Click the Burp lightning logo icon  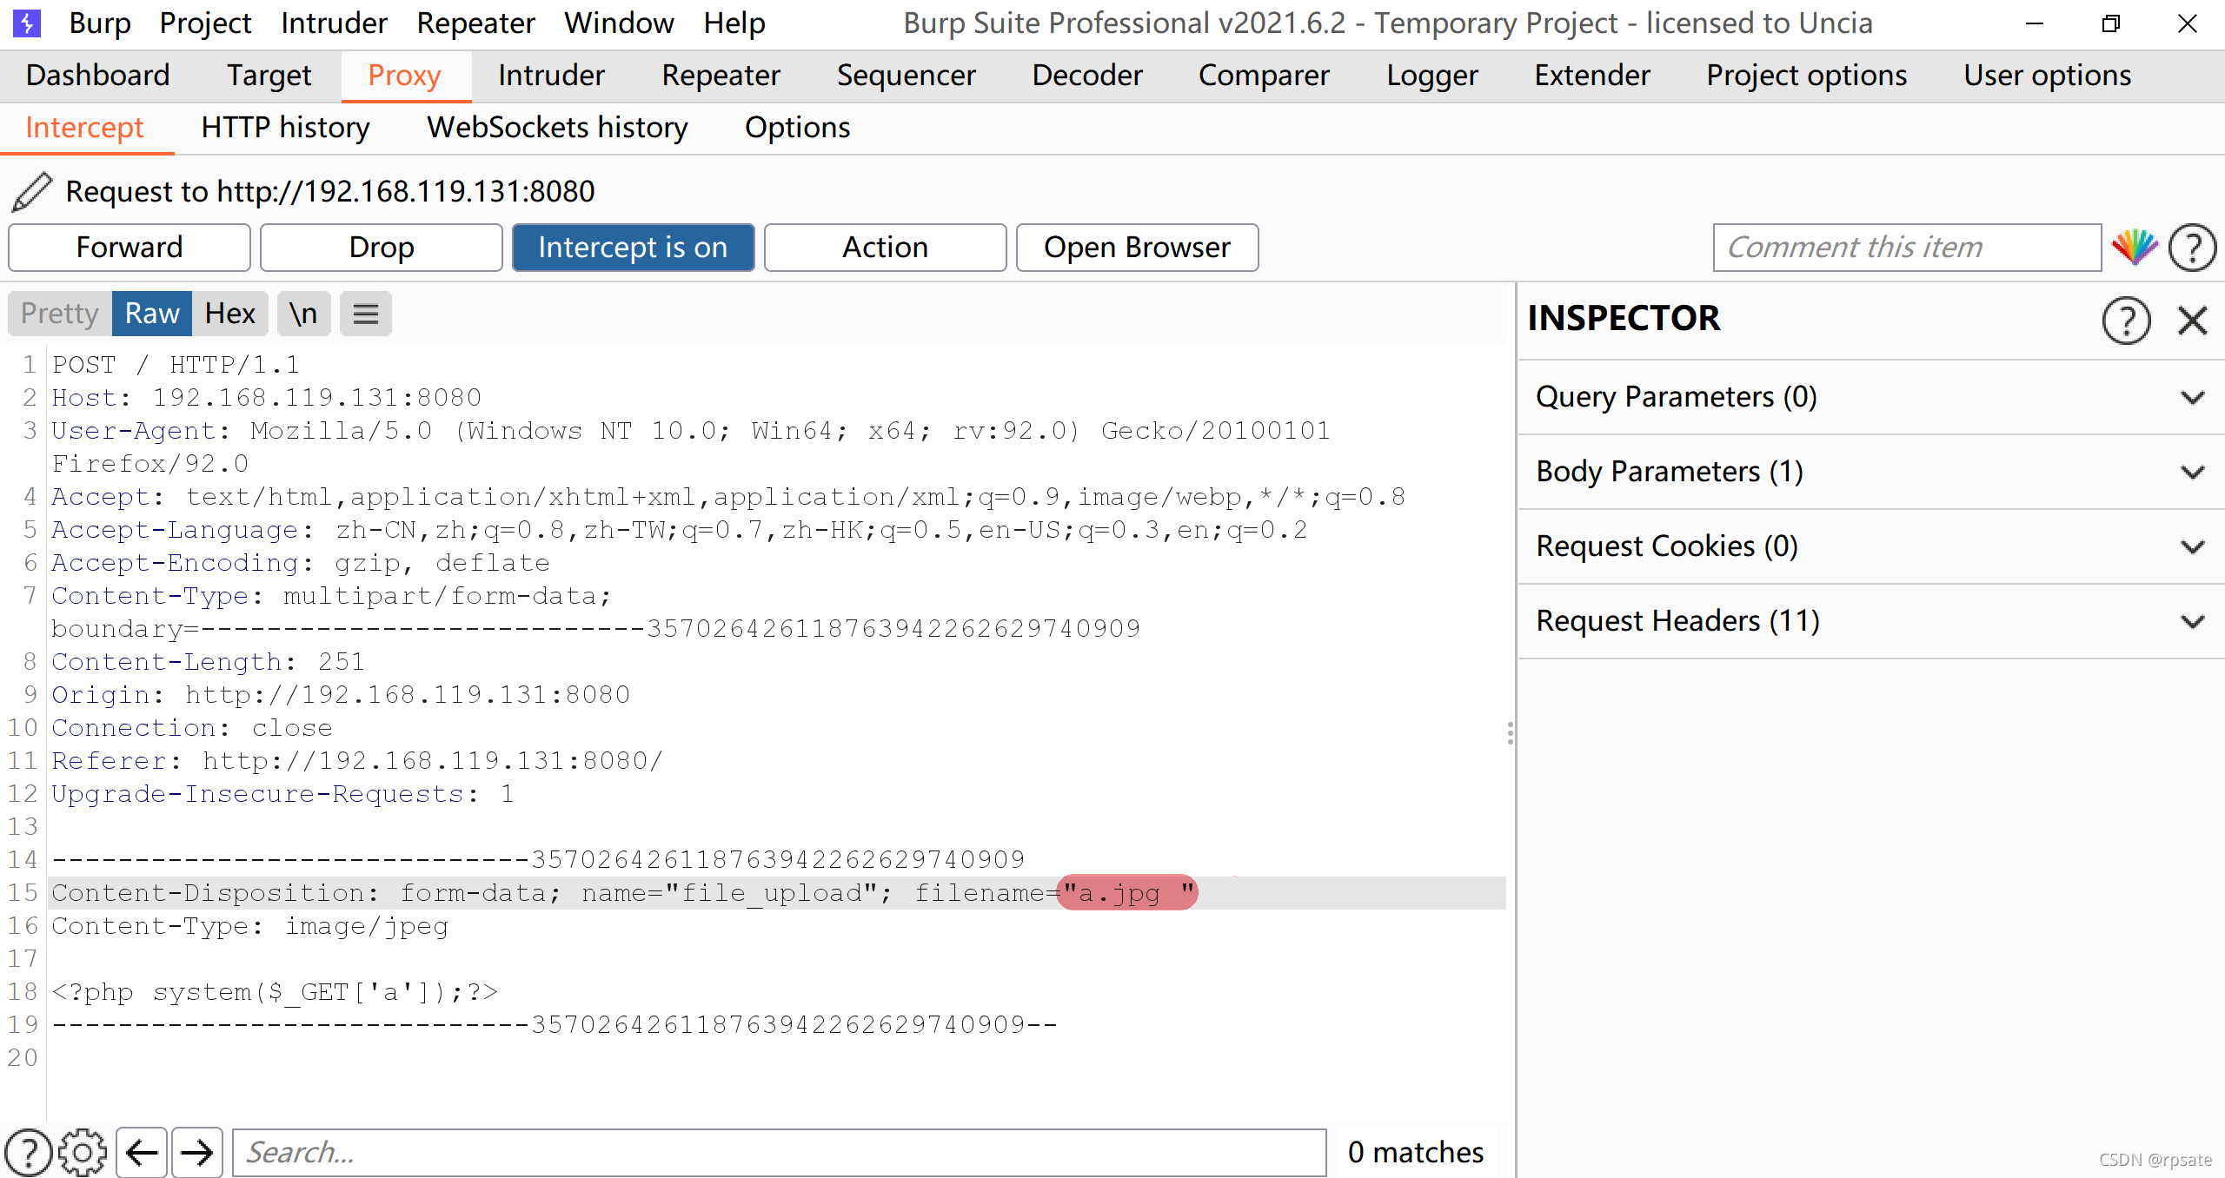coord(27,23)
